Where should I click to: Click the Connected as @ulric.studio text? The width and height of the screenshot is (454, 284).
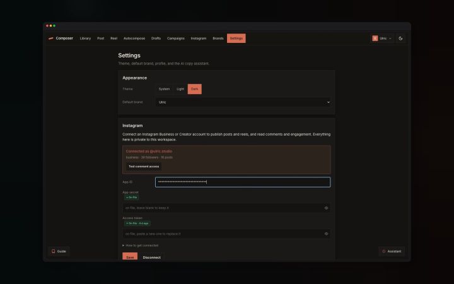pos(149,151)
